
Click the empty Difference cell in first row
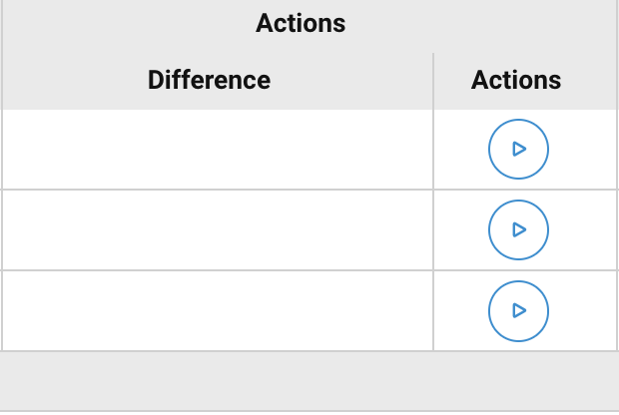[218, 149]
